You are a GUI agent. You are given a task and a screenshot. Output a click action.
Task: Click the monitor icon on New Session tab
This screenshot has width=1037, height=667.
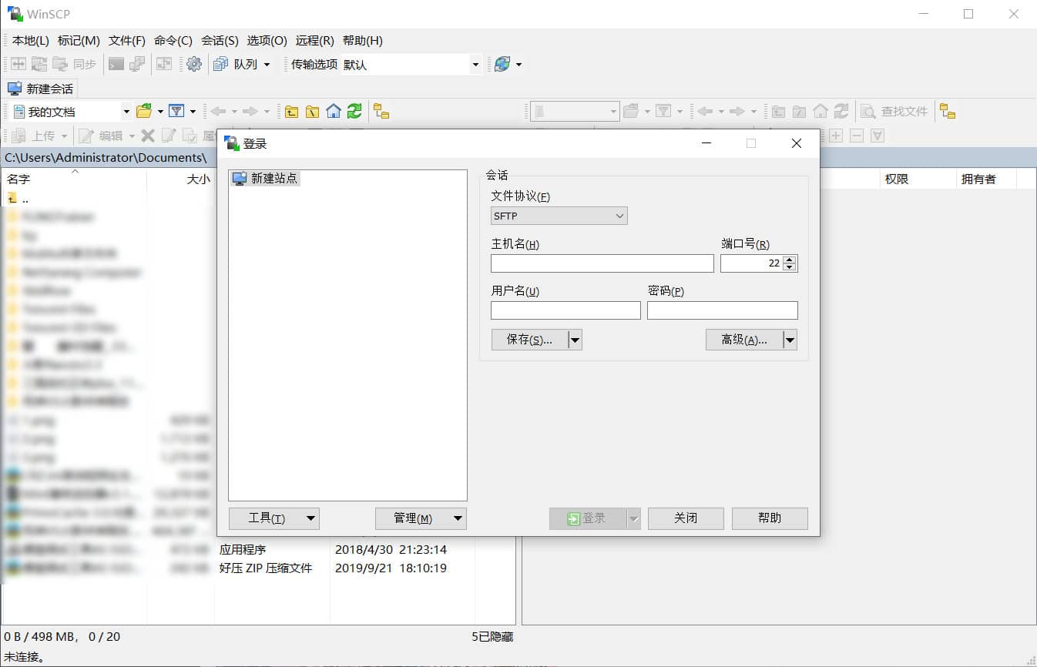coord(15,89)
